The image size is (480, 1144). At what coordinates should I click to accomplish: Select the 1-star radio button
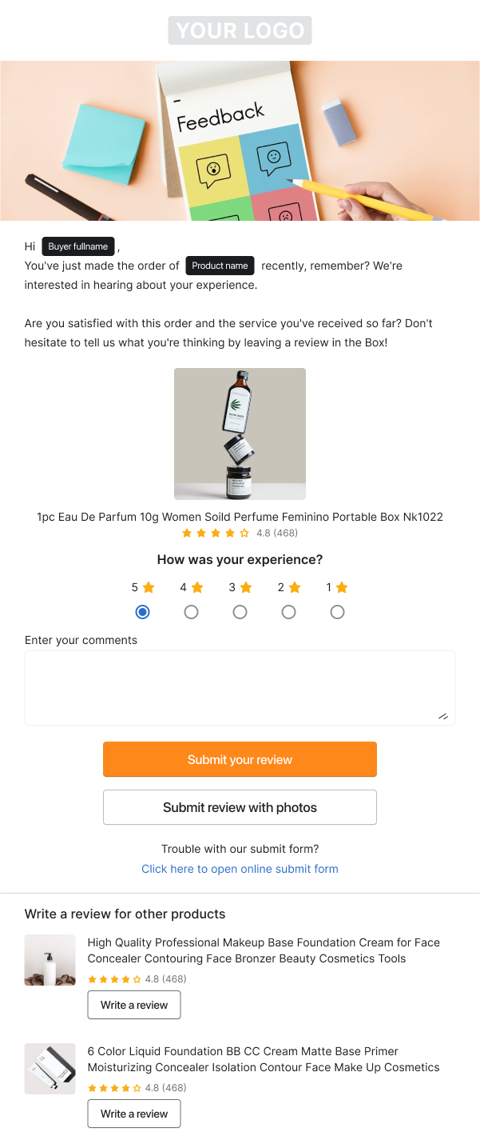337,611
